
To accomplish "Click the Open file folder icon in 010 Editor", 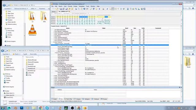I will coord(57,9).
